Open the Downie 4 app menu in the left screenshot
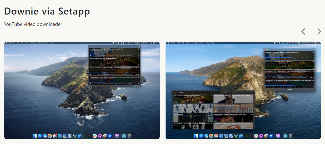The height and width of the screenshot is (144, 325). [x=12, y=43]
